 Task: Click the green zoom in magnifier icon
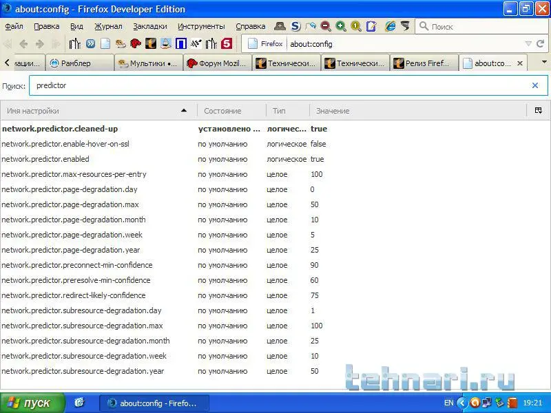pyautogui.click(x=340, y=26)
